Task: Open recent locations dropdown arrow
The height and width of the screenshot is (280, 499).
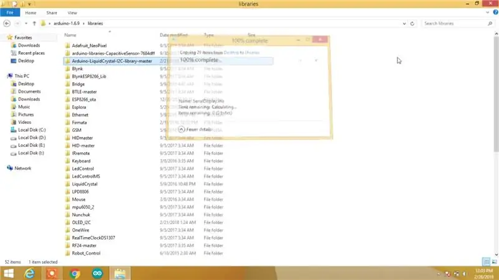Action: (26, 24)
